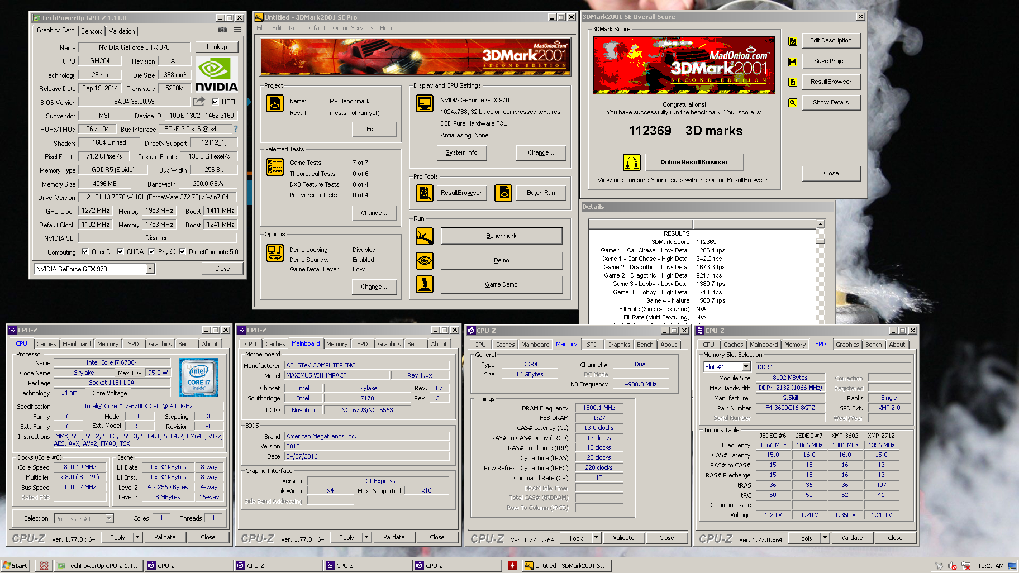
Task: Click the Options settings icon in 3DMark2001
Action: 275,253
